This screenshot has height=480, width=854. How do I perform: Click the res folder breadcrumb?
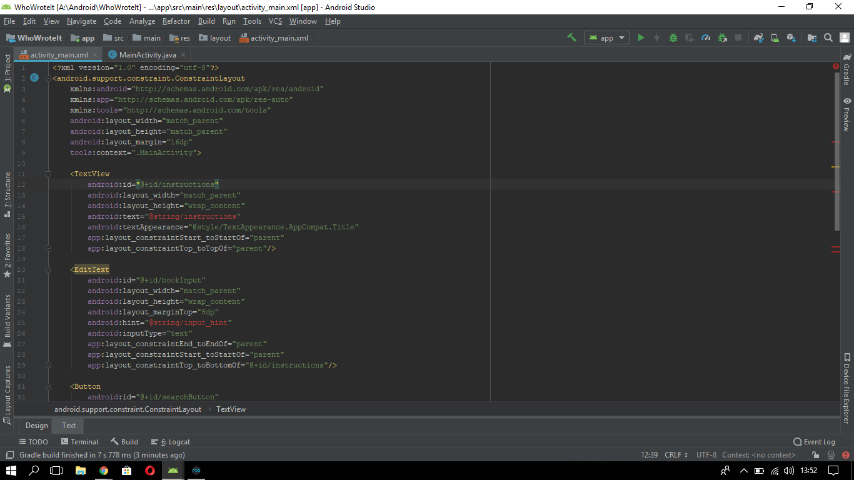tap(180, 38)
